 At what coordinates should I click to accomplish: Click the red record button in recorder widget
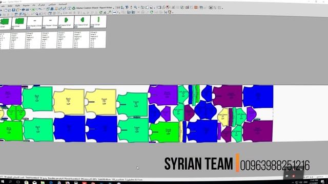pos(294,176)
